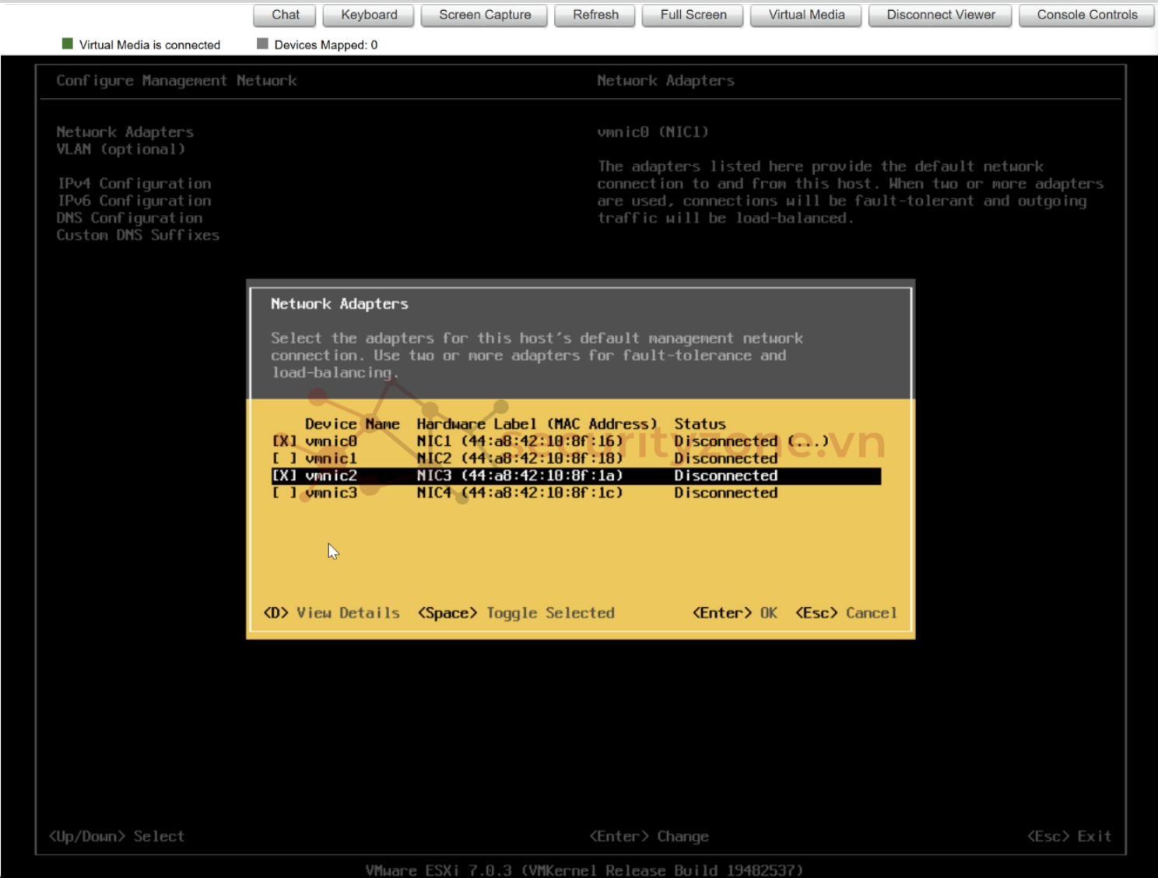This screenshot has height=878, width=1158.
Task: Select the IPv6 Configuration menu entry
Action: (134, 201)
